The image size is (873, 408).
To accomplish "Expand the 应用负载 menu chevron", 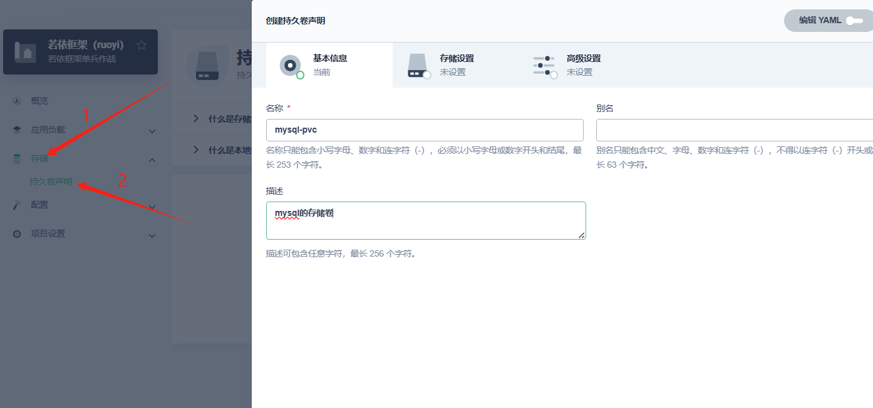I will 152,131.
